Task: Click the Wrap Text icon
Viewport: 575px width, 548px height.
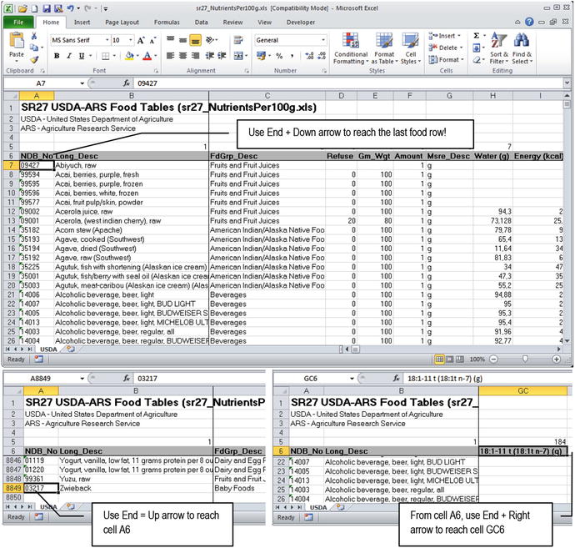Action: (x=238, y=40)
